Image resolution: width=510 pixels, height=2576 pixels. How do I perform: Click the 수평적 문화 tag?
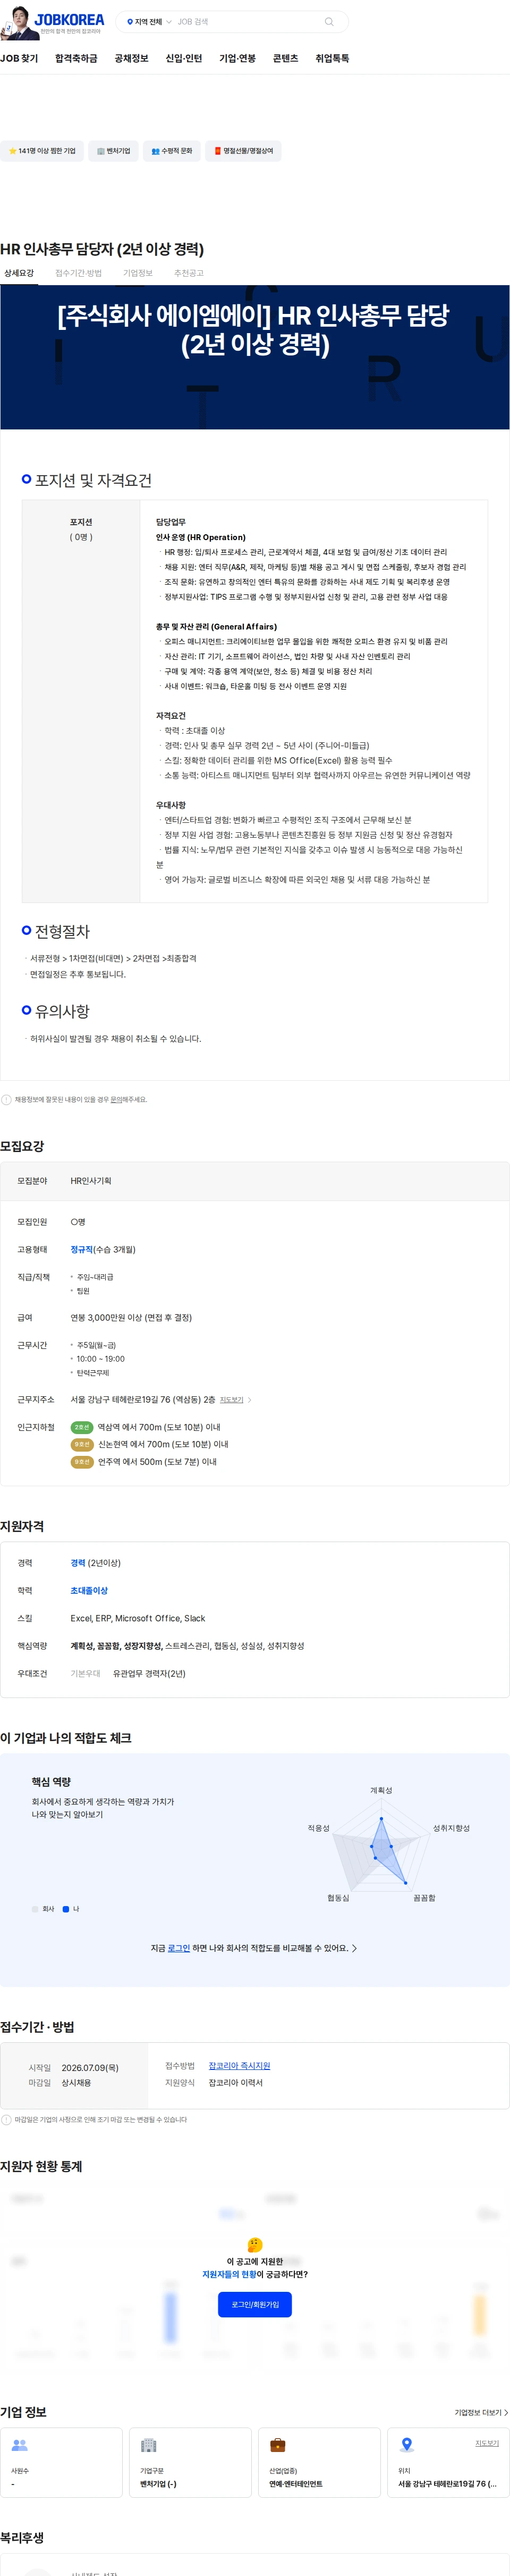click(x=172, y=151)
